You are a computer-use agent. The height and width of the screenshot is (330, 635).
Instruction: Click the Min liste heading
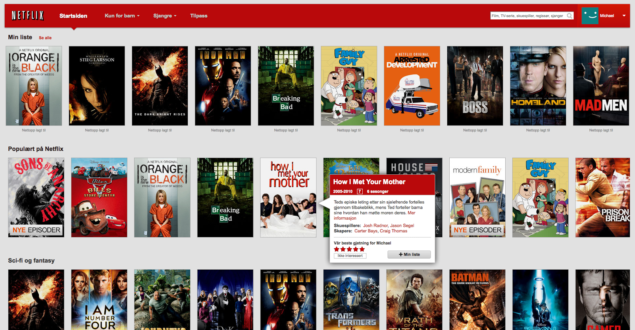tap(20, 37)
